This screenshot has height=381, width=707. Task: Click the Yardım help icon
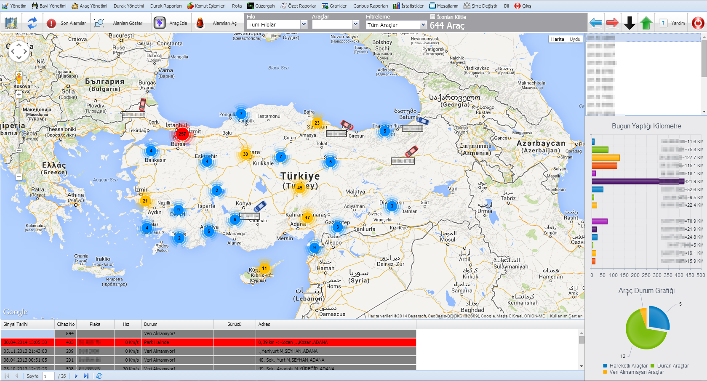663,23
